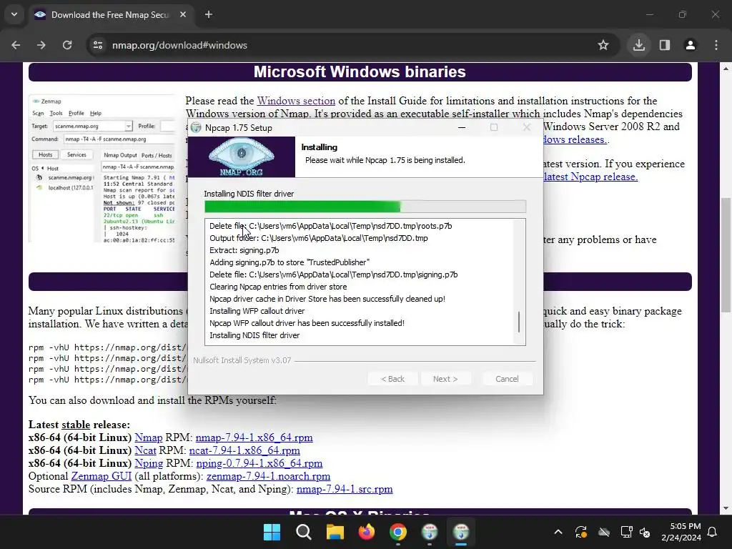
Task: Open the latest Npcap release link
Action: [x=590, y=177]
